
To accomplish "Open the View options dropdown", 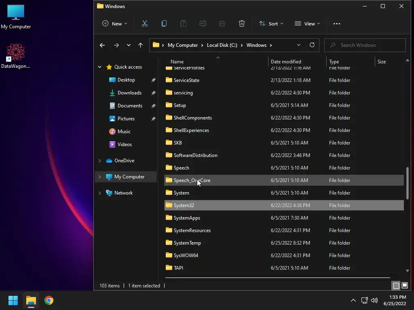I will pyautogui.click(x=307, y=24).
